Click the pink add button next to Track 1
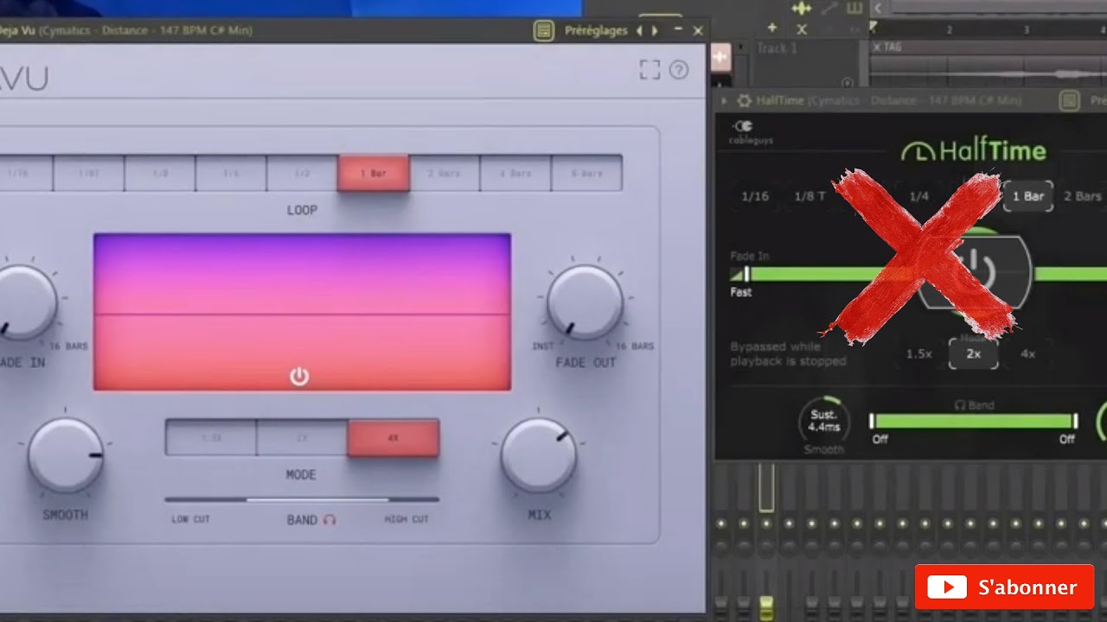The image size is (1107, 622). [720, 58]
